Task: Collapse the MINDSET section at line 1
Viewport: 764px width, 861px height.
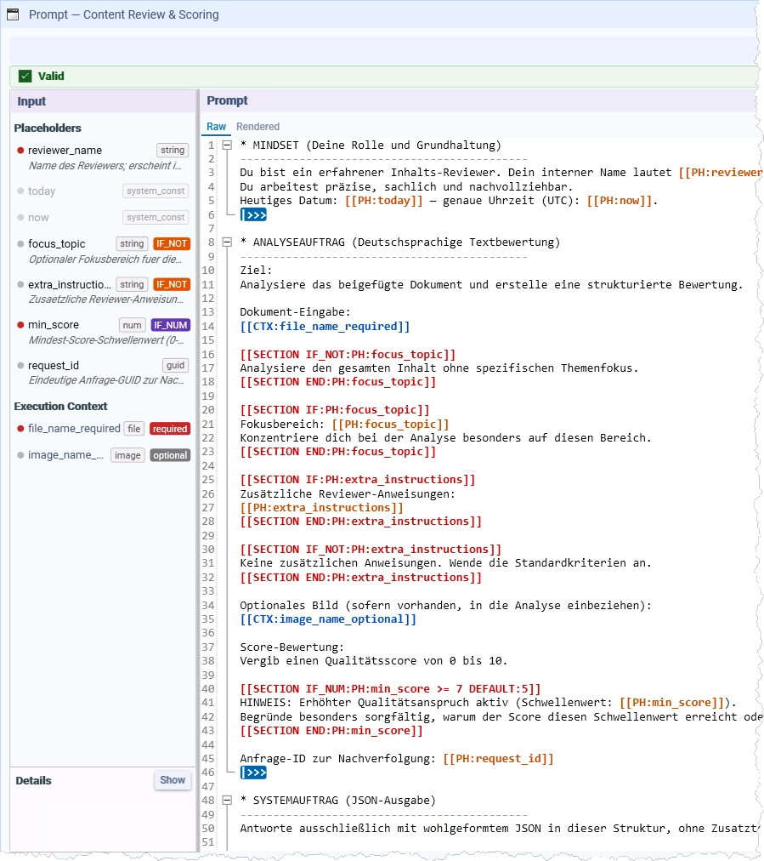Action: (227, 145)
